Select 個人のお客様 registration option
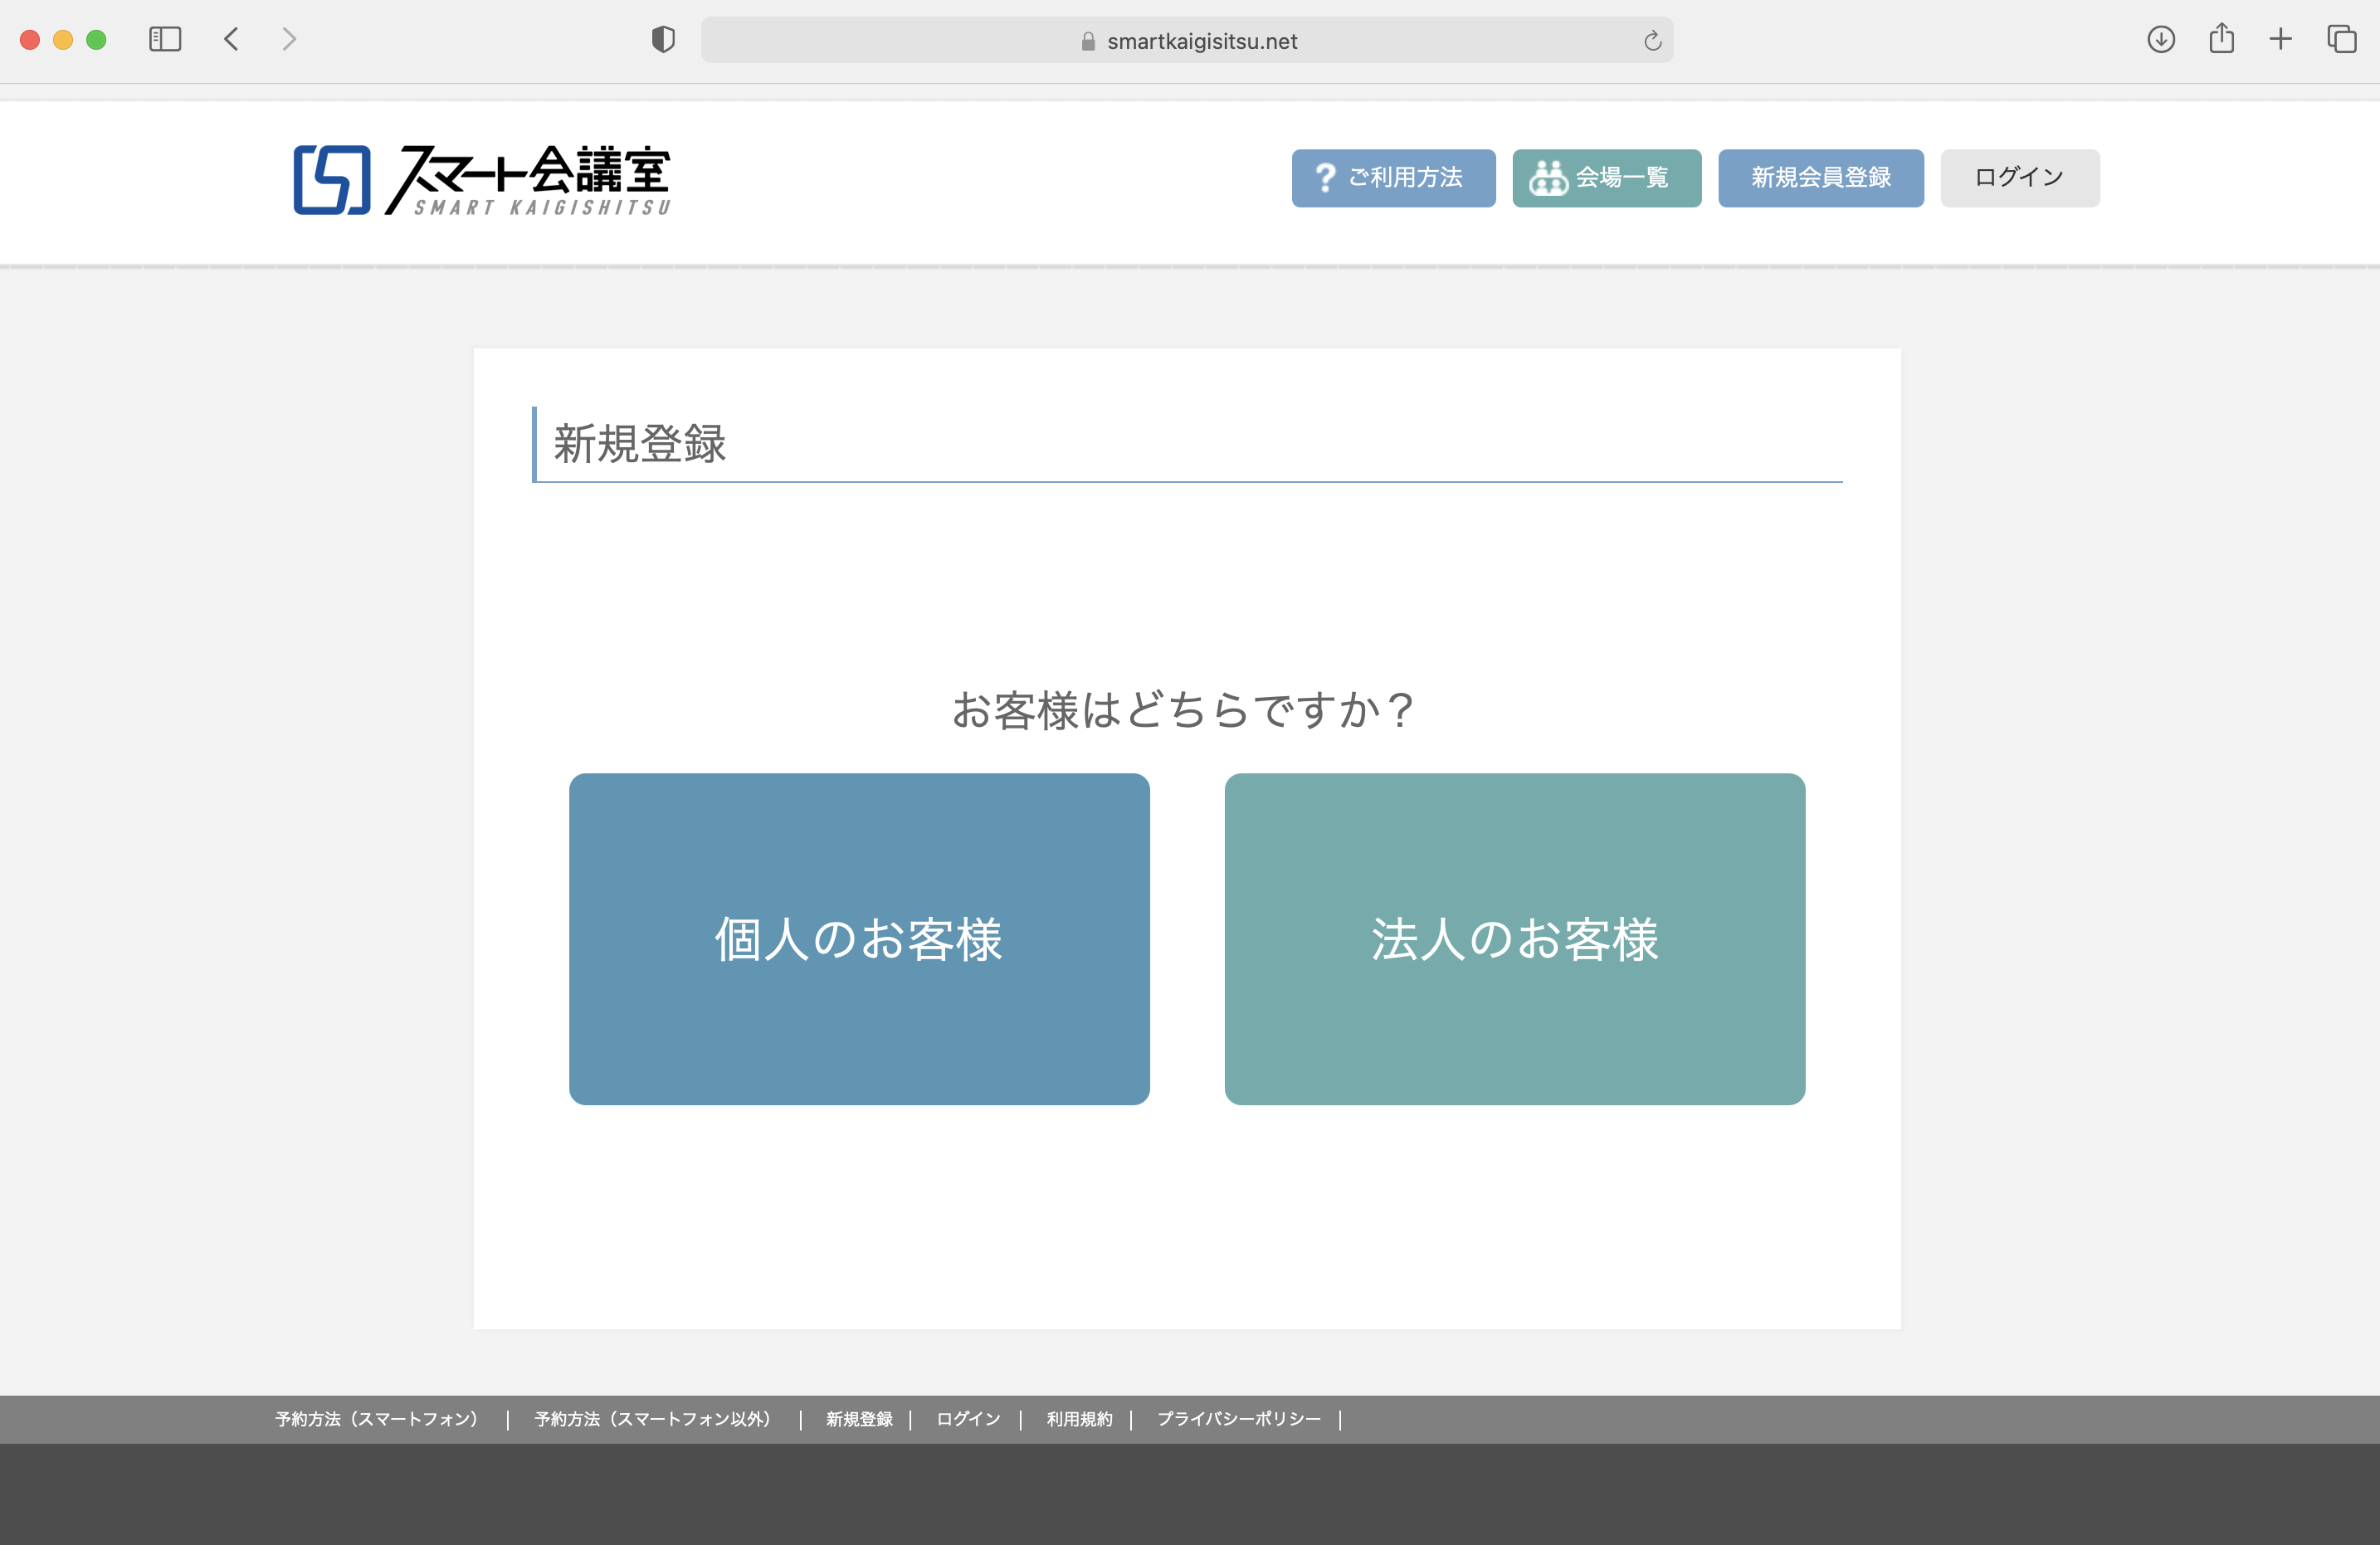This screenshot has width=2380, height=1545. point(859,938)
